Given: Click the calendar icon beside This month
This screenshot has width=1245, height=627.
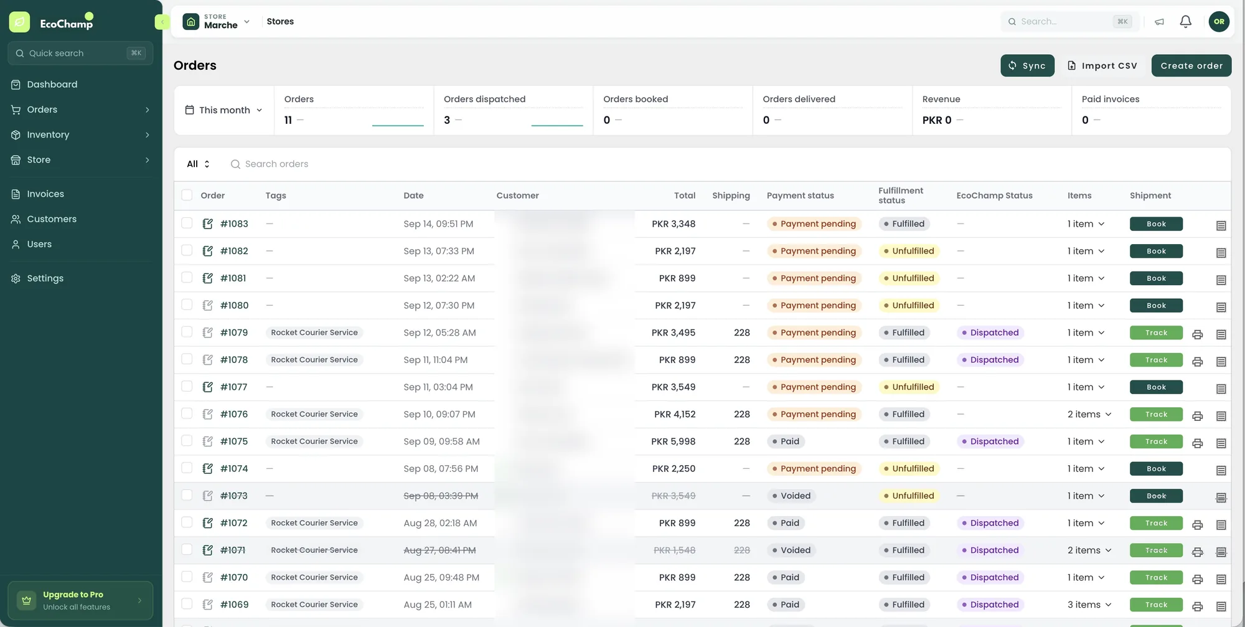Looking at the screenshot, I should click(x=190, y=110).
